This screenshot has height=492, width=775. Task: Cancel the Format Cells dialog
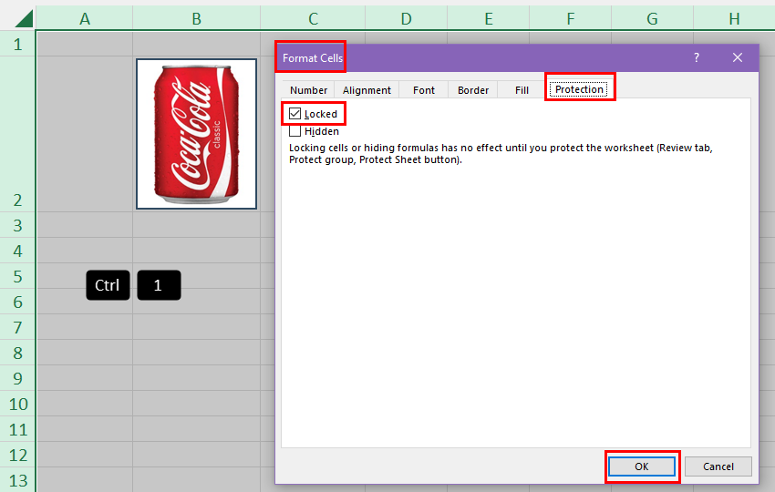pos(718,466)
